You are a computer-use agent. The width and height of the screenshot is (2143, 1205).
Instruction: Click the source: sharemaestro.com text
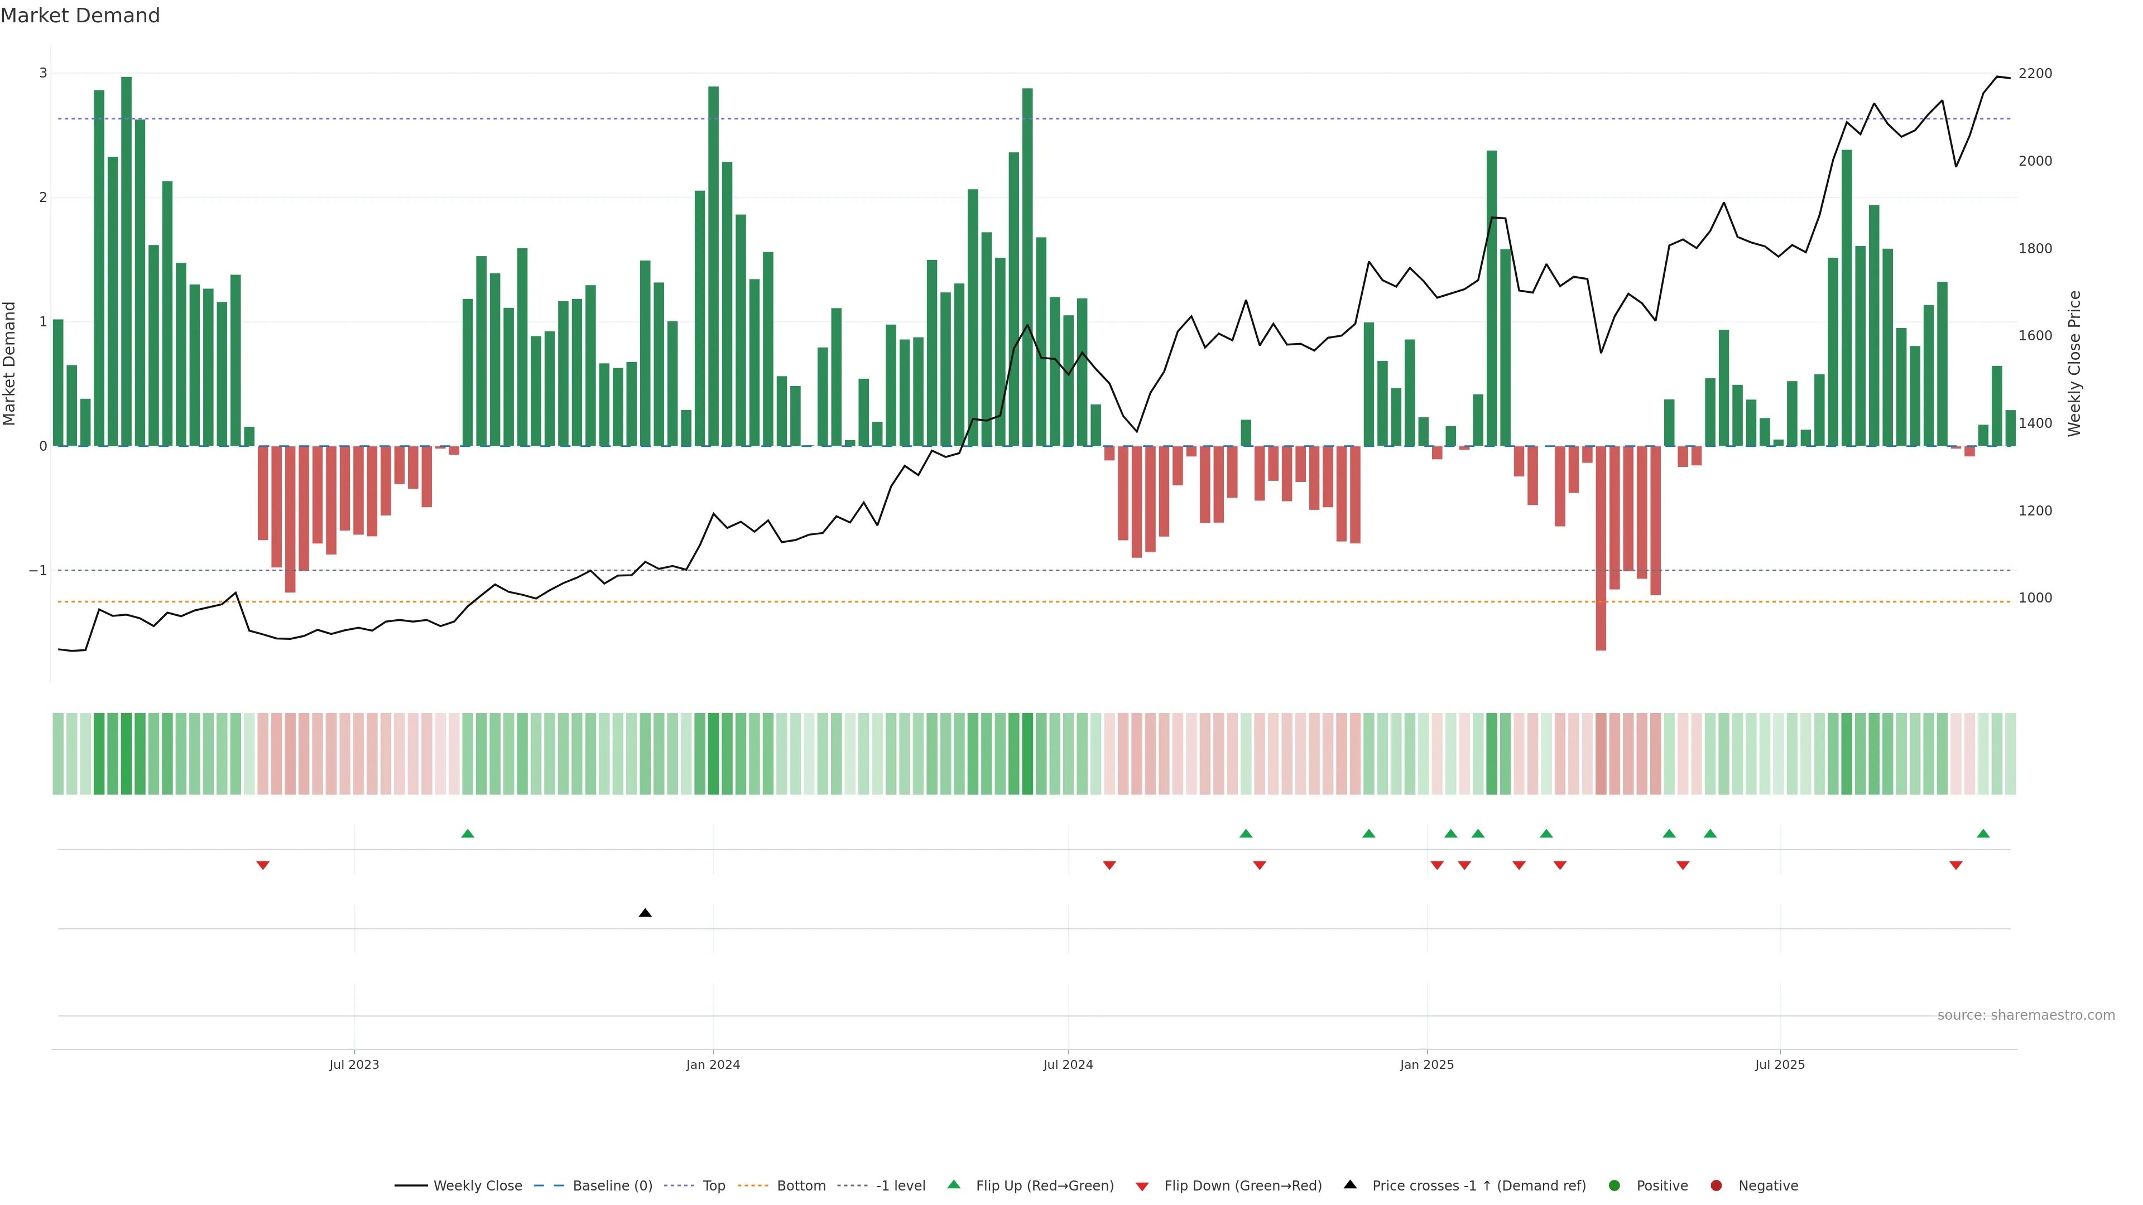[2026, 1015]
